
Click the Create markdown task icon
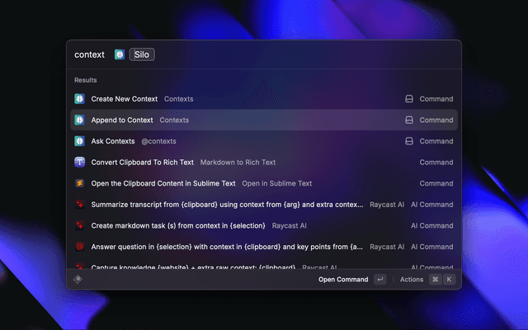[80, 225]
